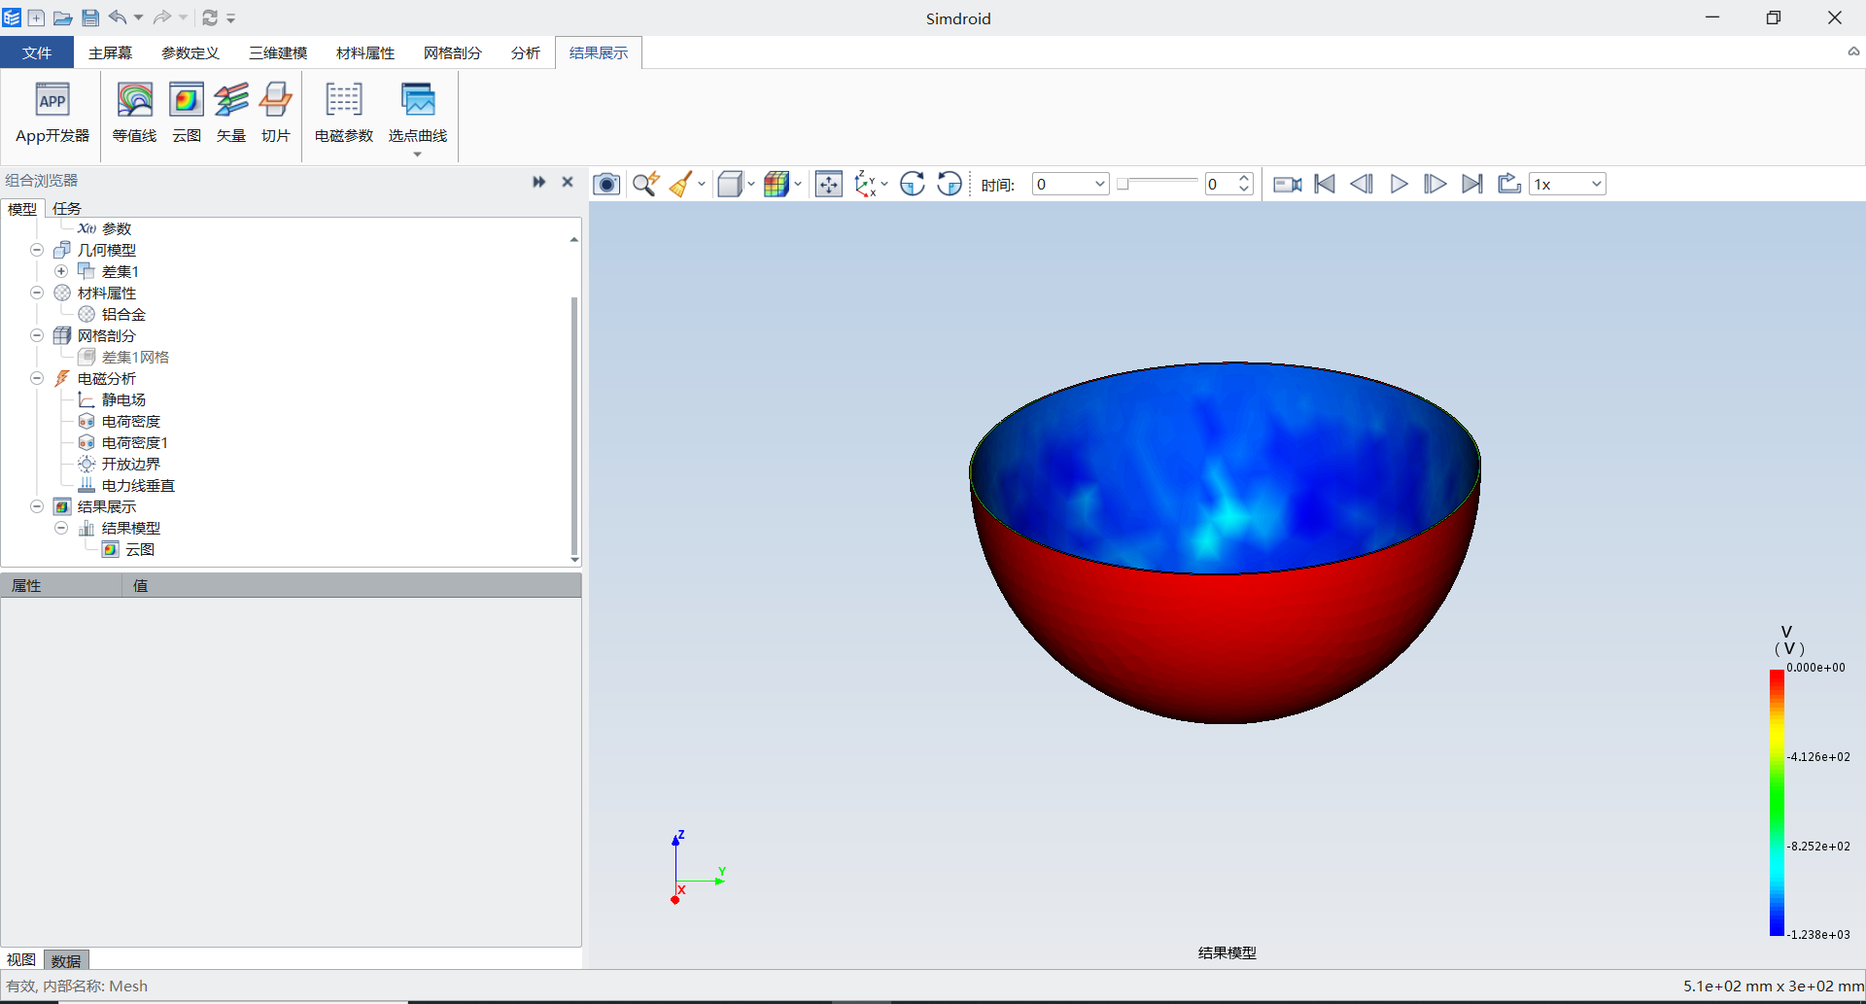Switch to the 视图 bottom tab
Screen dimensions: 1866x1004
21,960
